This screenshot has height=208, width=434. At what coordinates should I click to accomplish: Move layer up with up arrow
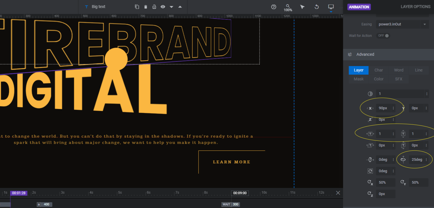coord(180,7)
